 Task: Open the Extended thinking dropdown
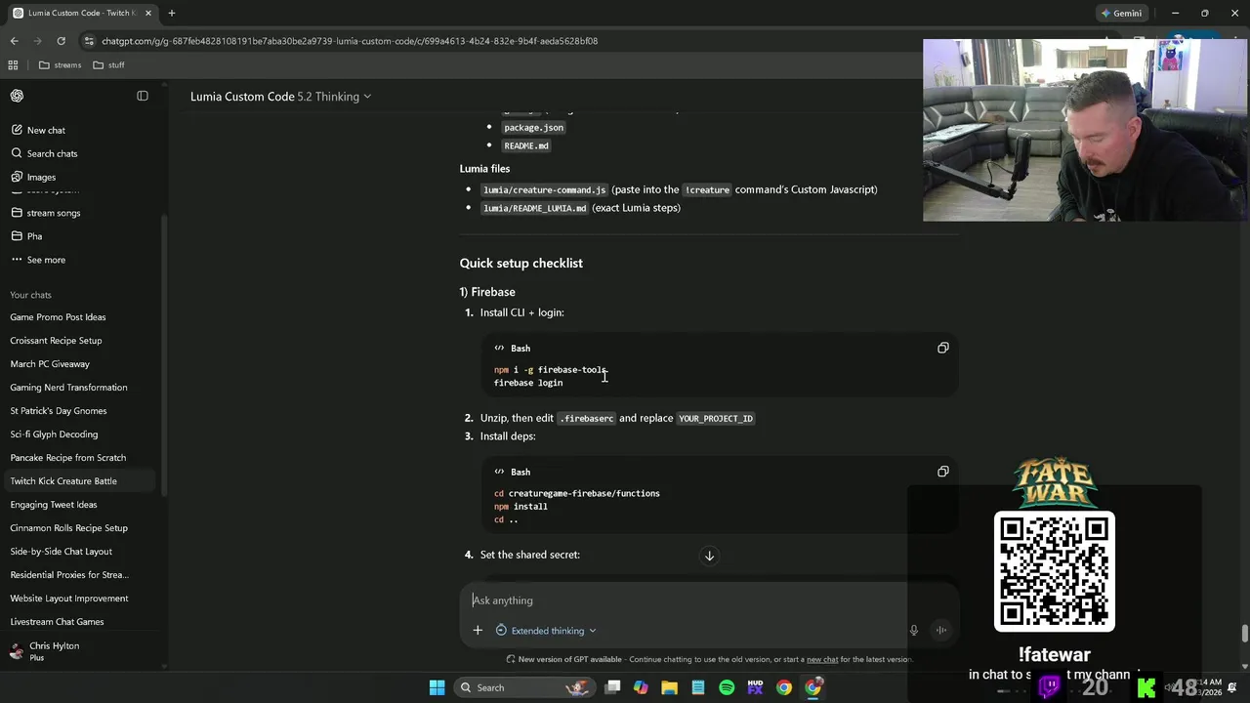tap(546, 631)
